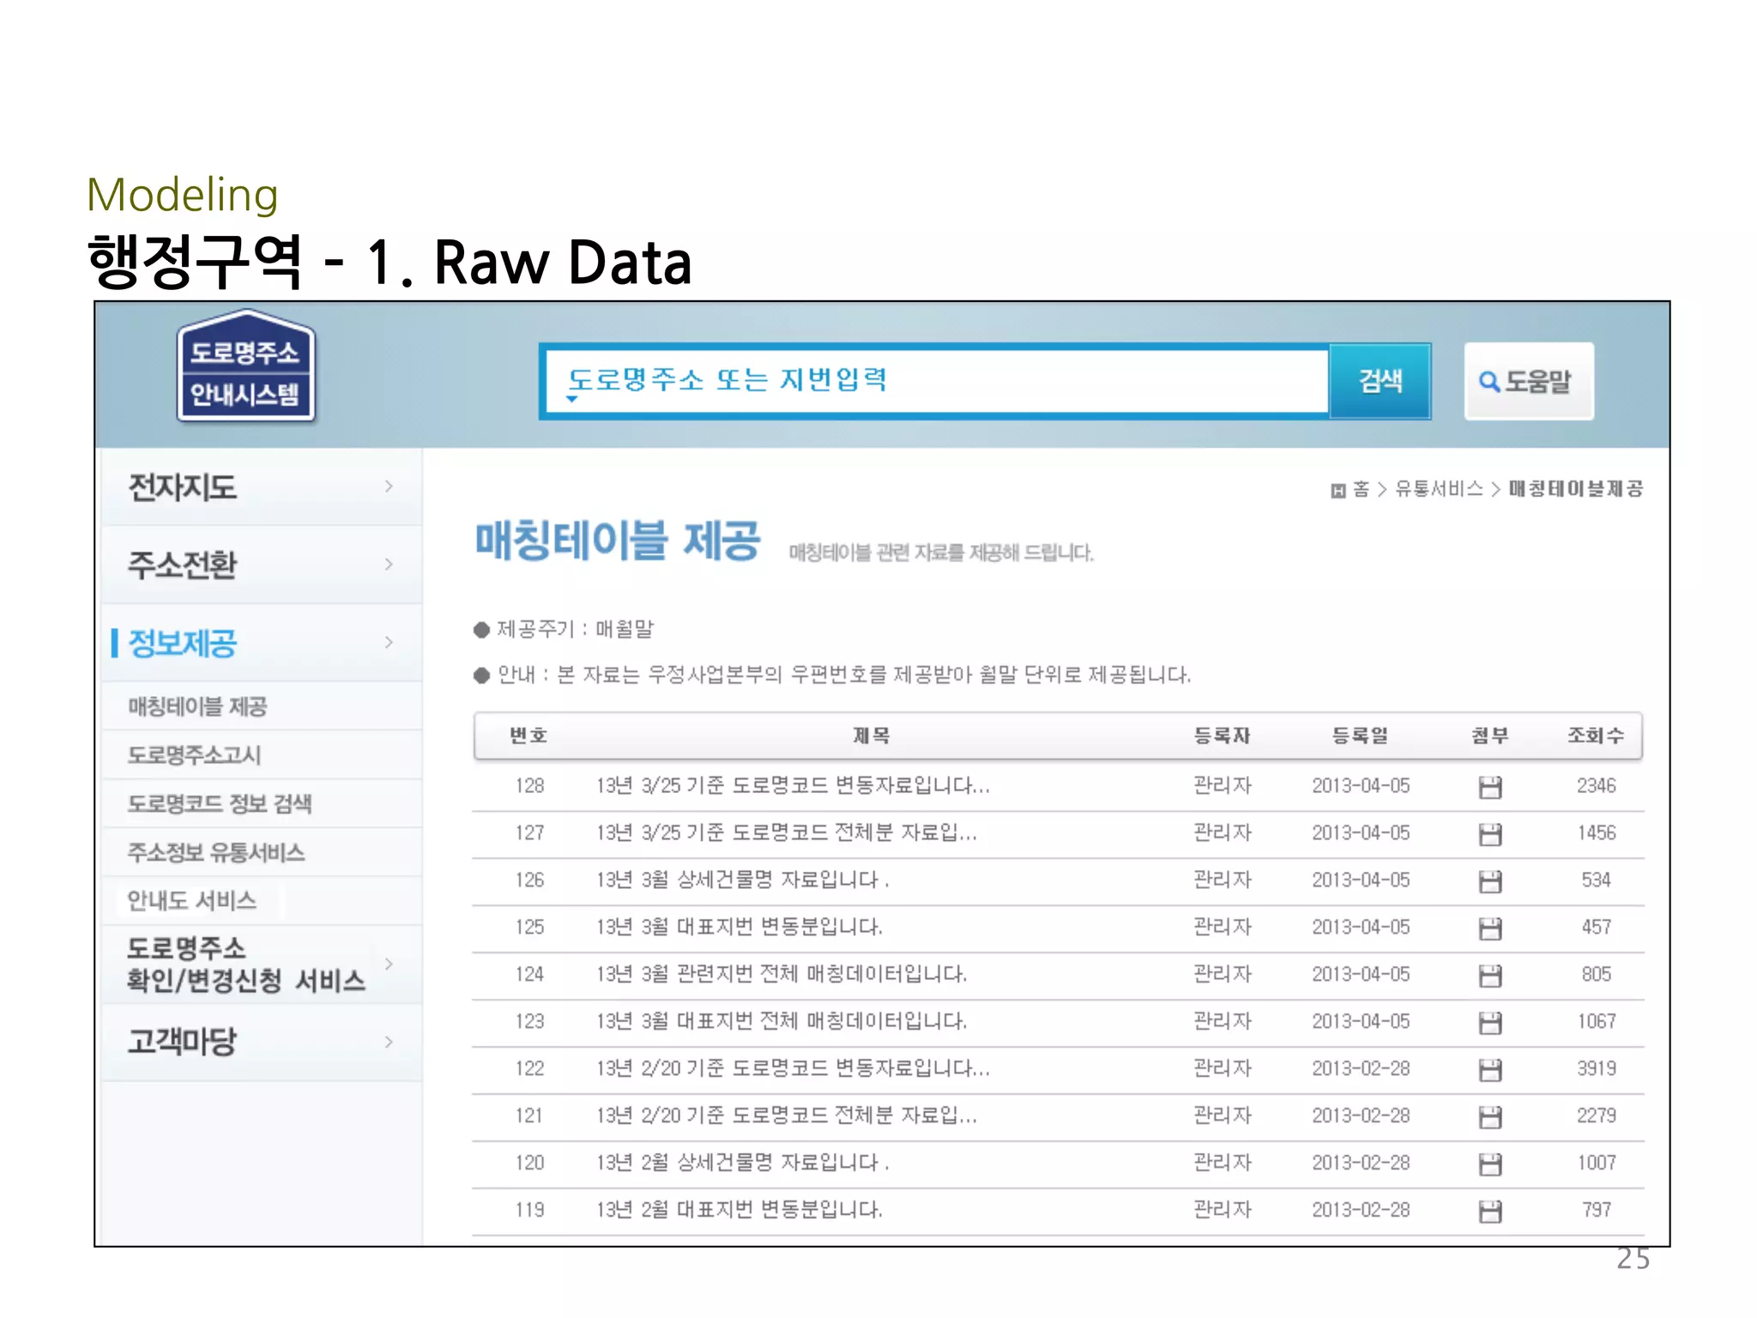Open the 주소전환 menu
Screen dimensions: 1757x1318
261,565
